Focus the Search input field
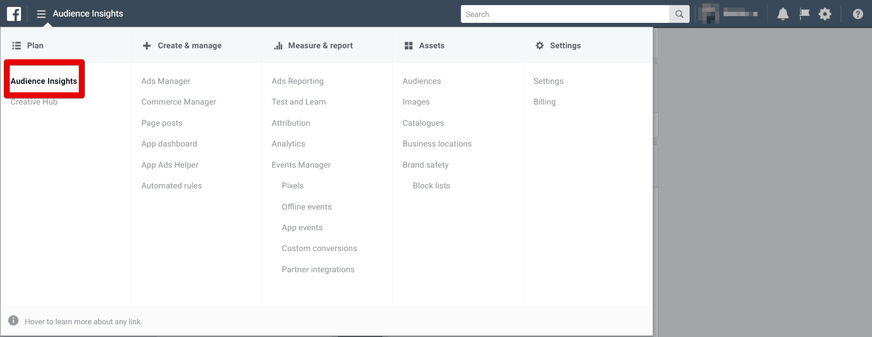Screen dimensions: 872x337 (565, 14)
